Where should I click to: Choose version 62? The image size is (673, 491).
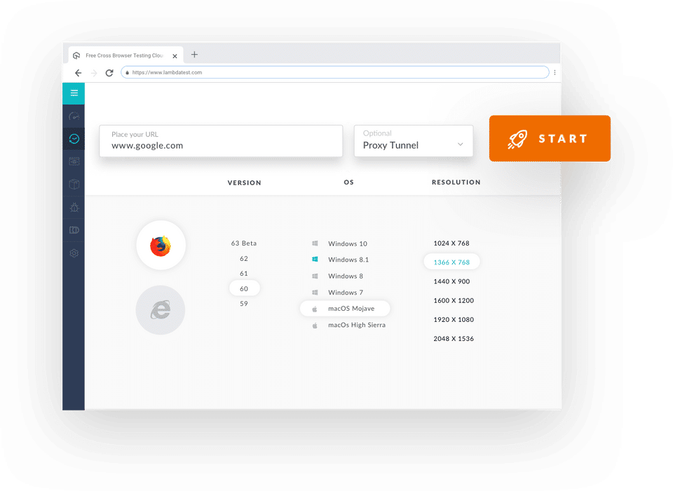[x=244, y=259]
